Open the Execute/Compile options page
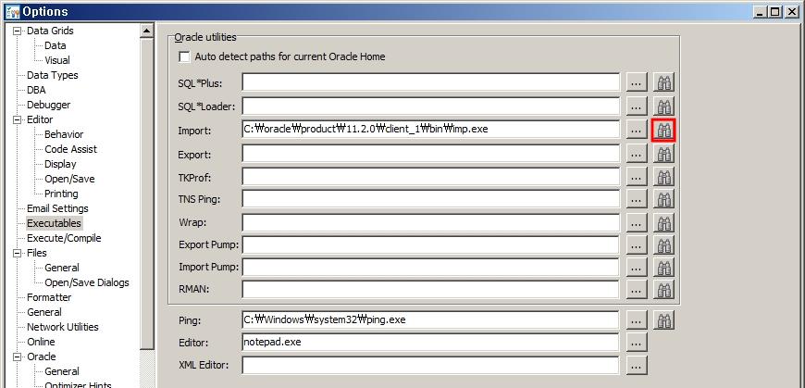Image resolution: width=805 pixels, height=388 pixels. [x=64, y=238]
